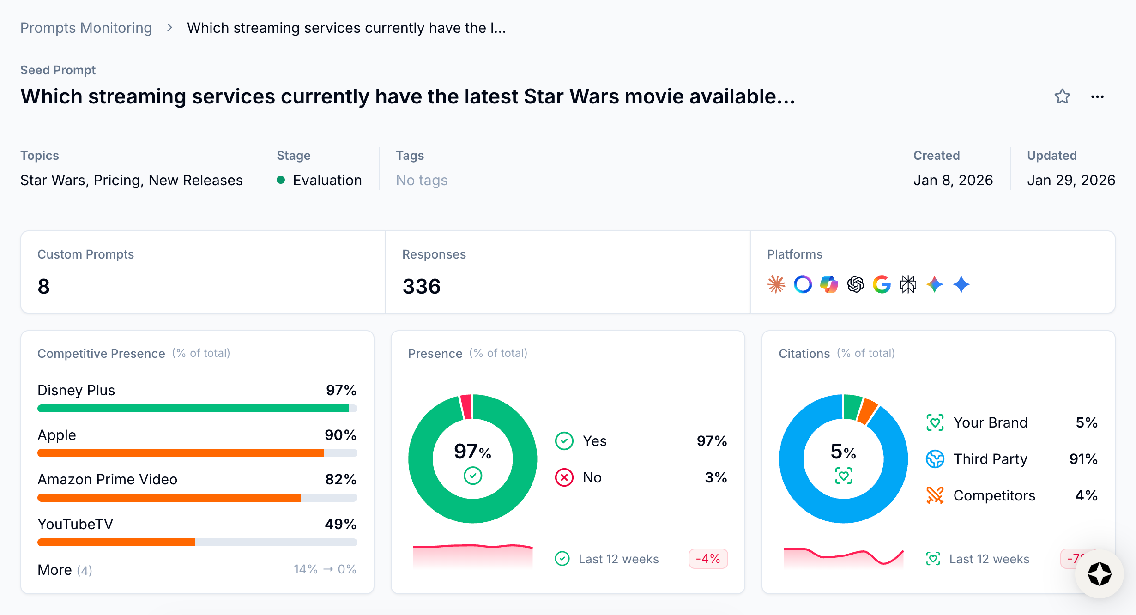The image size is (1136, 615).
Task: Click the current prompt breadcrumb title
Action: click(x=346, y=28)
